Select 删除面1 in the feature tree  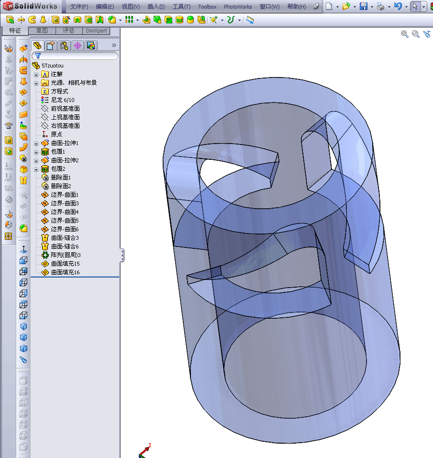[61, 178]
